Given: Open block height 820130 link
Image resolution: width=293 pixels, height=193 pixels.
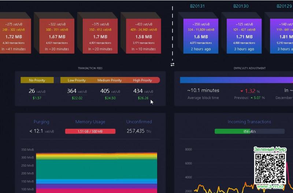Looking at the screenshot, I should point(241,6).
